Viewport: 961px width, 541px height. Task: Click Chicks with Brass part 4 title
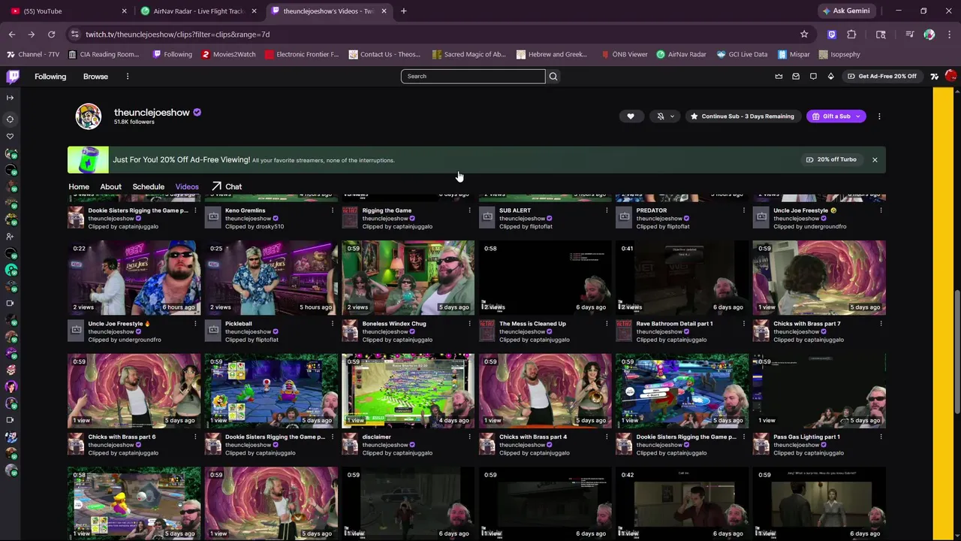click(533, 437)
